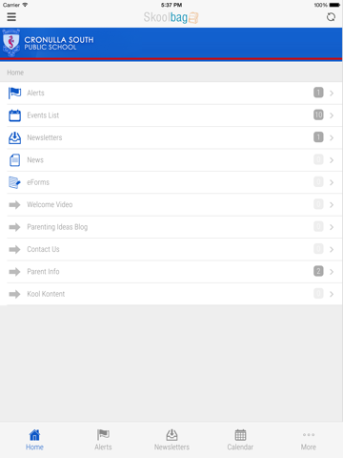Open the More tab with three dots
The height and width of the screenshot is (458, 343).
[x=309, y=440]
